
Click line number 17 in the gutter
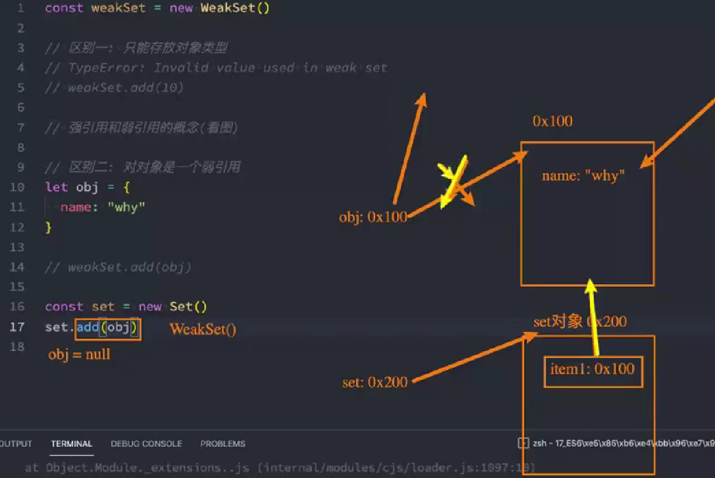click(x=17, y=327)
